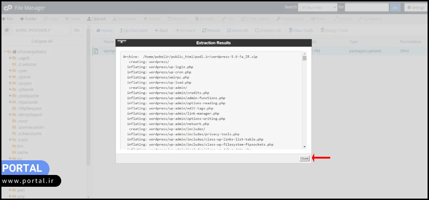Image resolution: width=429 pixels, height=200 pixels.
Task: Click the Empty Trash icon
Action: click(334, 30)
